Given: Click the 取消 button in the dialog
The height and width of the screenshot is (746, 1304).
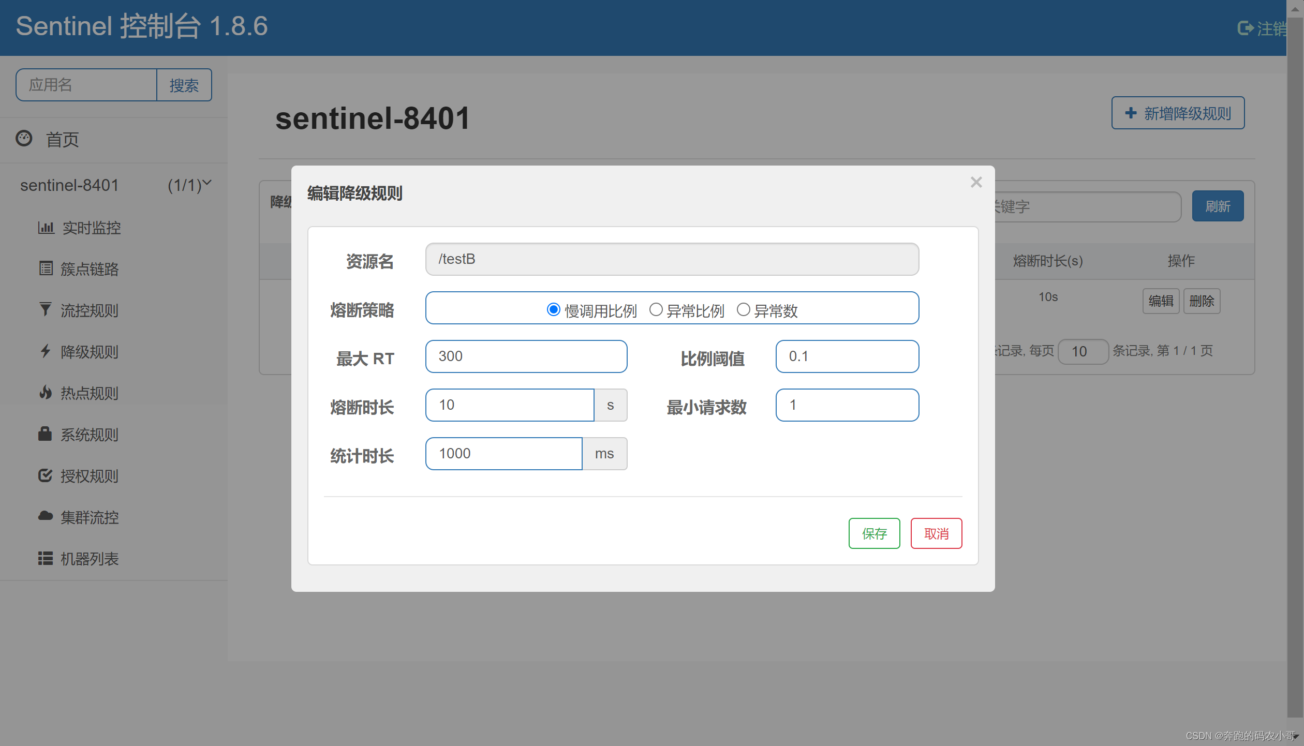Looking at the screenshot, I should 937,533.
